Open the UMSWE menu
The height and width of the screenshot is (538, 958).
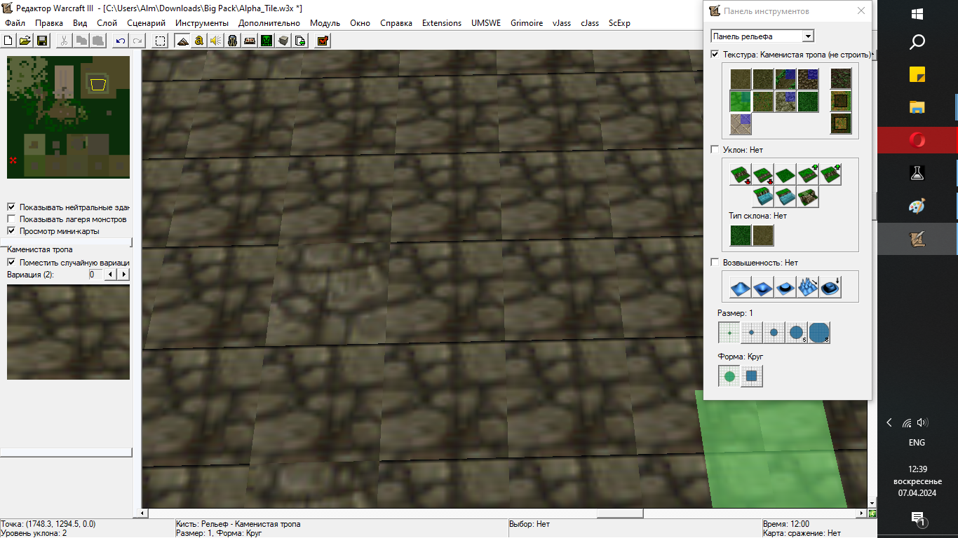coord(486,23)
